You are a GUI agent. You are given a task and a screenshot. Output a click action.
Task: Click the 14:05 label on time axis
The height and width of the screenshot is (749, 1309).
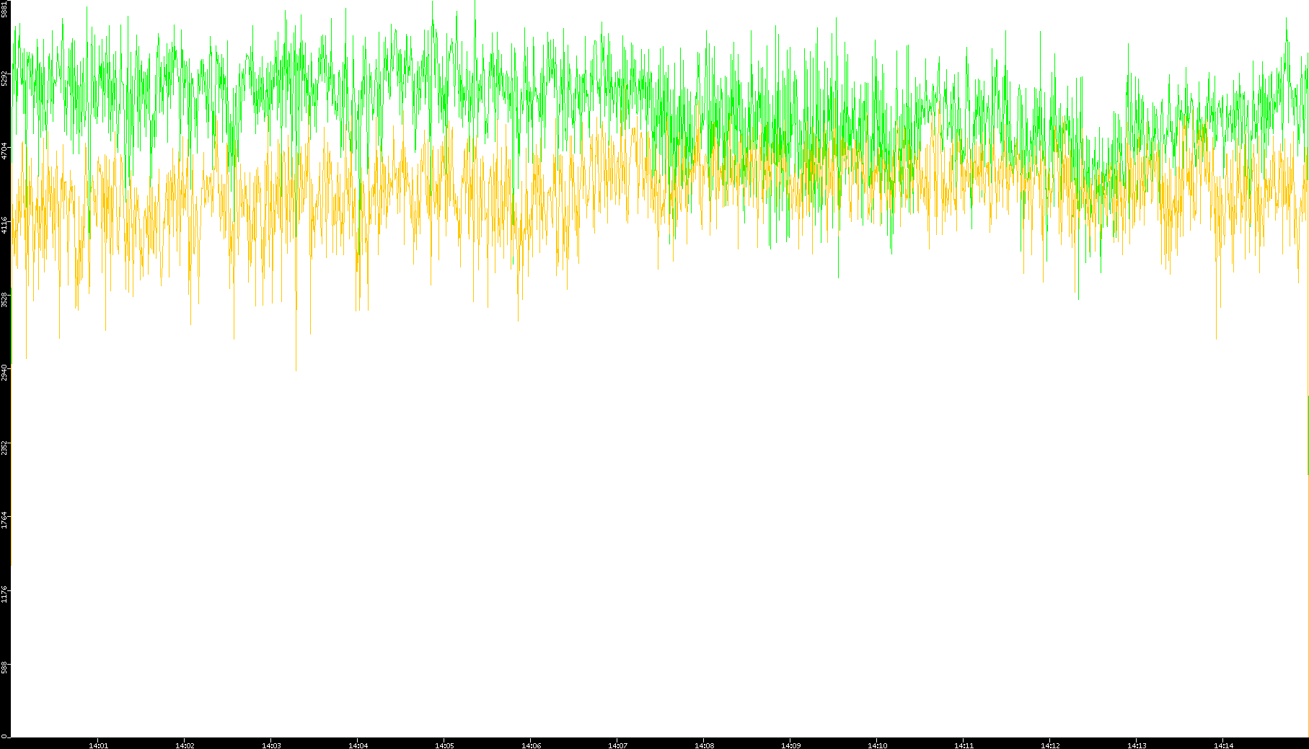tap(444, 745)
